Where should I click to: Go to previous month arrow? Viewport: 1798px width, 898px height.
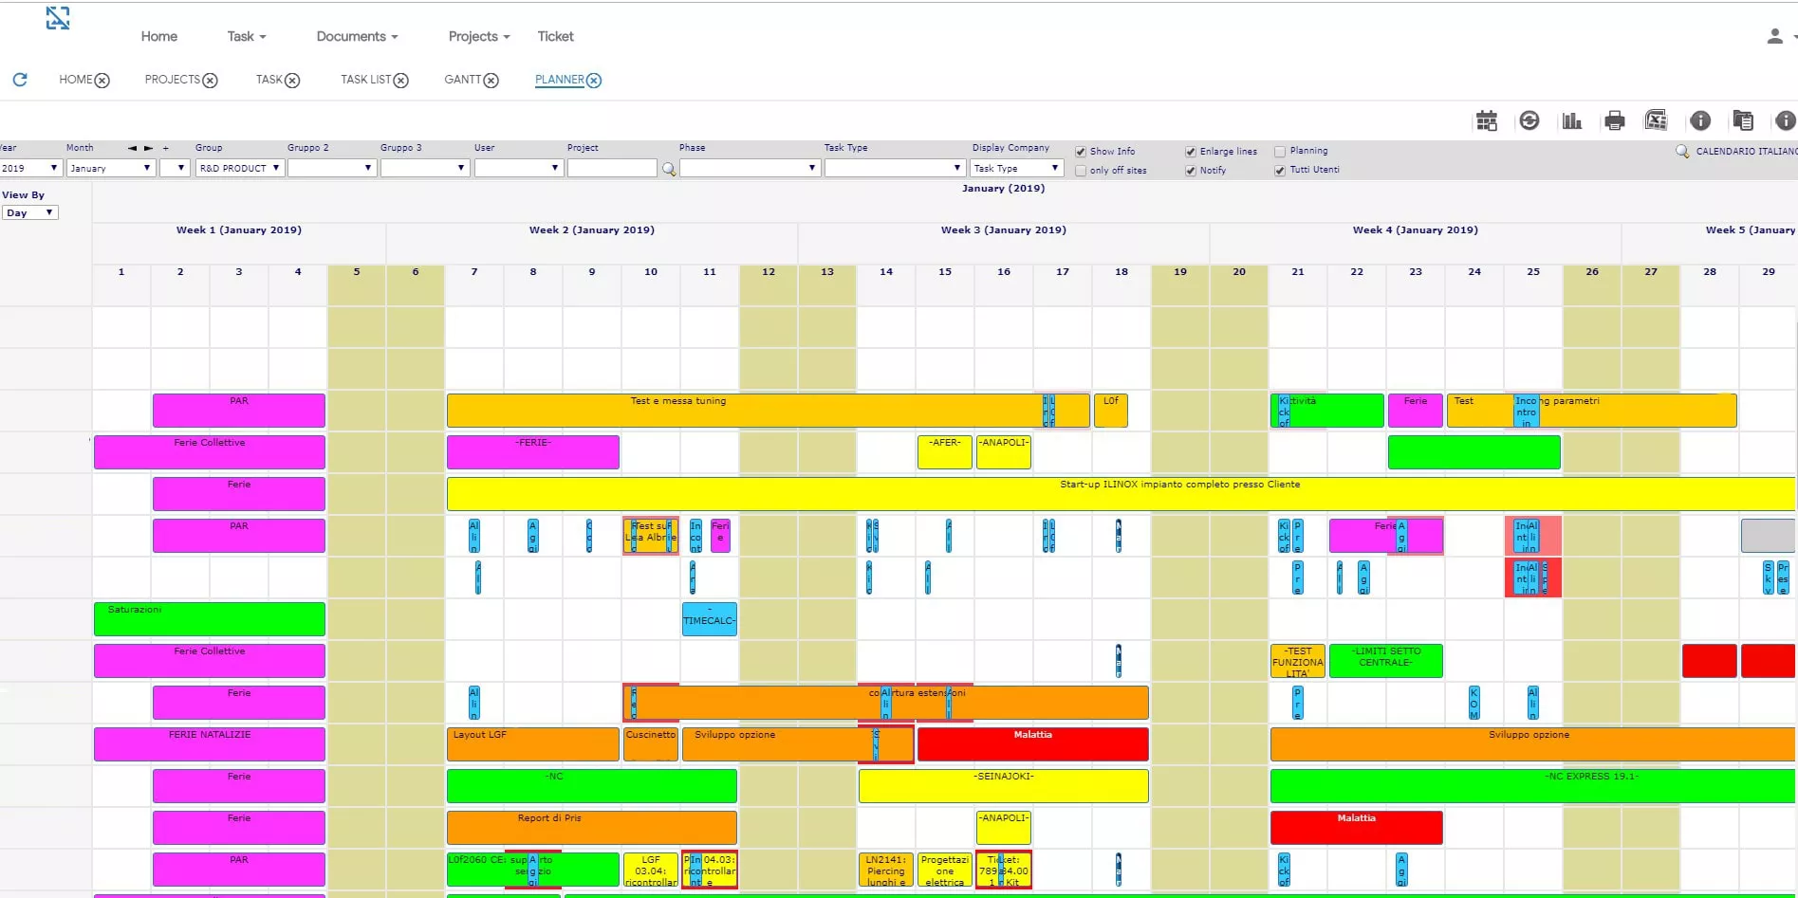(133, 148)
